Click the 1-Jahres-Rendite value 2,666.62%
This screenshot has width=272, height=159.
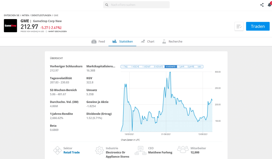click(x=56, y=118)
